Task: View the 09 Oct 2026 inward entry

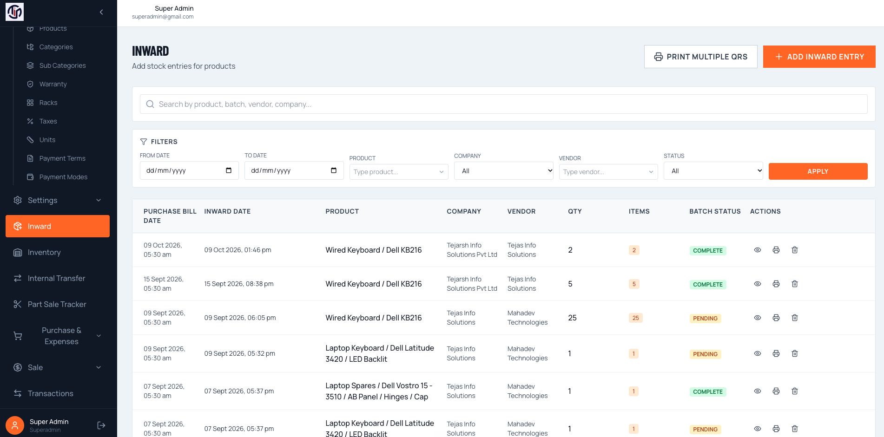Action: tap(757, 250)
